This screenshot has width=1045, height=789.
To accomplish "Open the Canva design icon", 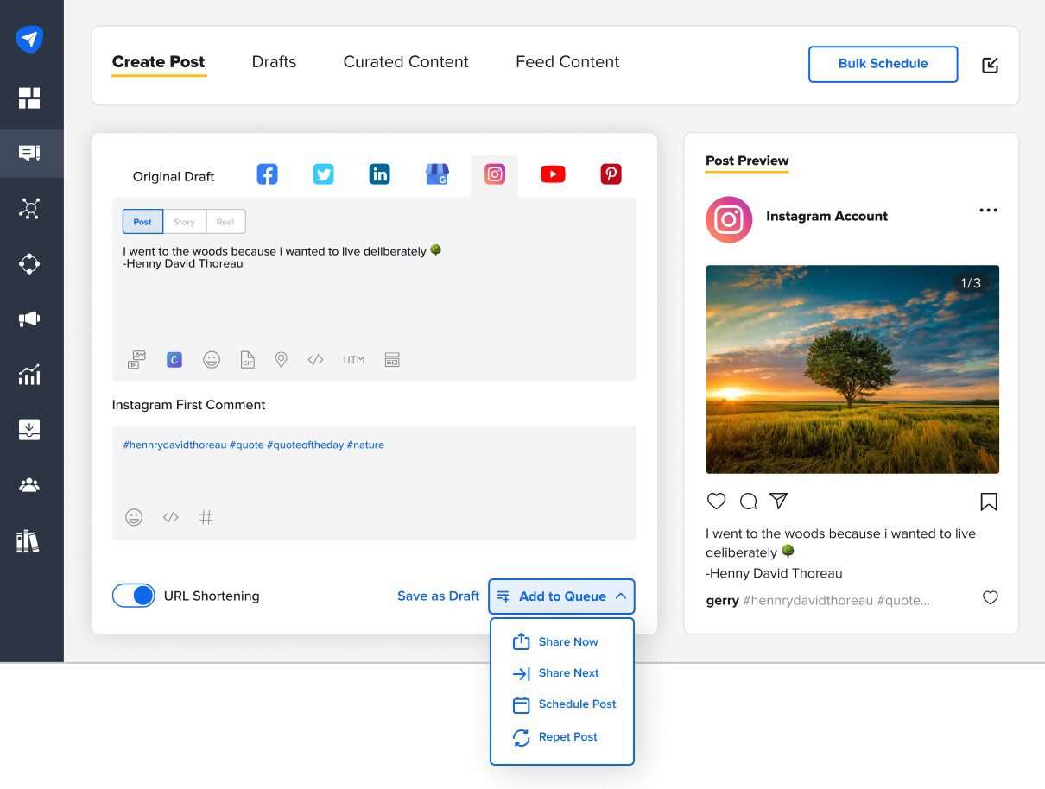I will point(174,360).
